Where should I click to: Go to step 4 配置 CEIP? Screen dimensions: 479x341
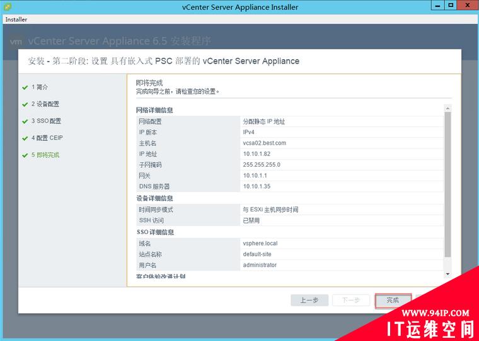point(47,138)
